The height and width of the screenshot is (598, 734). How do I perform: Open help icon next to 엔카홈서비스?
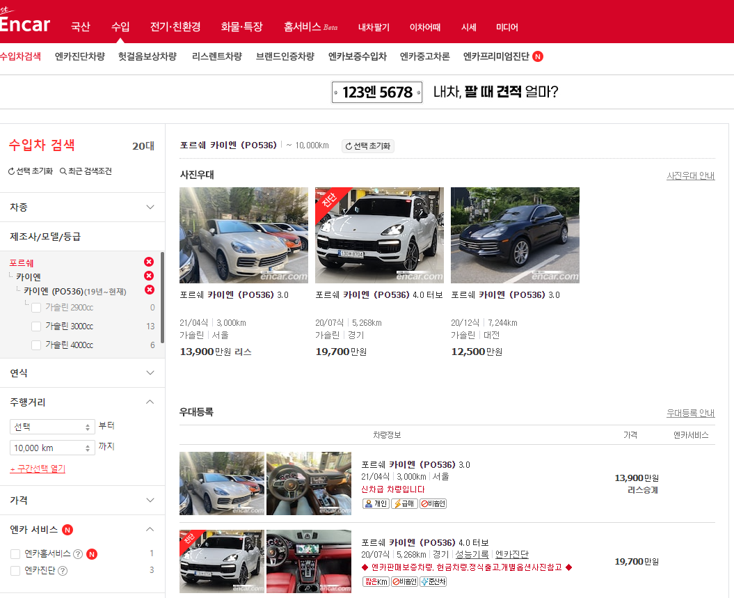pos(78,554)
